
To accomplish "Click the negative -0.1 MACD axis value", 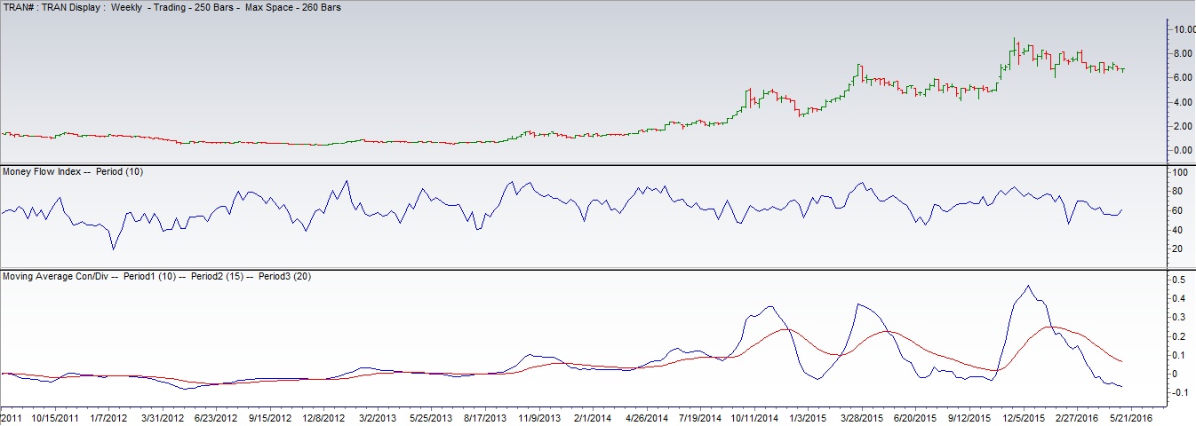I will point(1182,393).
